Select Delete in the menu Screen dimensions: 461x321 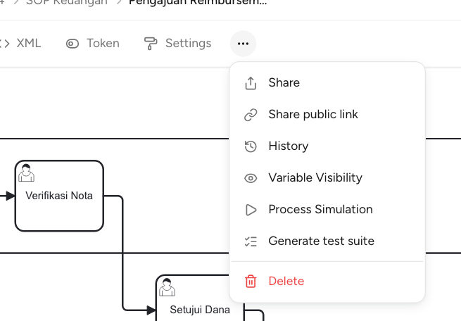[x=327, y=282]
